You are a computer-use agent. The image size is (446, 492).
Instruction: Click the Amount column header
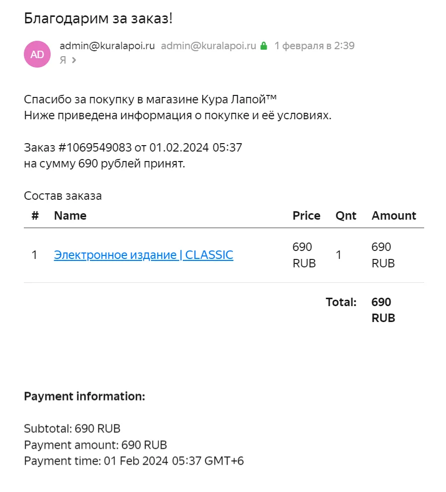pyautogui.click(x=394, y=216)
